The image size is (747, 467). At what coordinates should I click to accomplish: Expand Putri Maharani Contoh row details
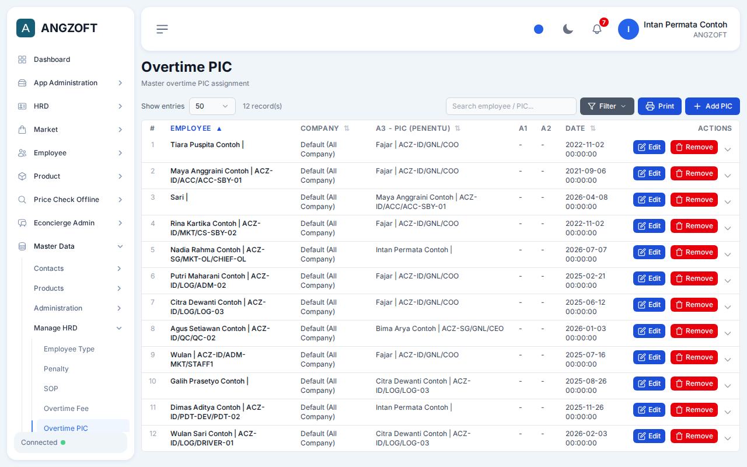(x=728, y=281)
